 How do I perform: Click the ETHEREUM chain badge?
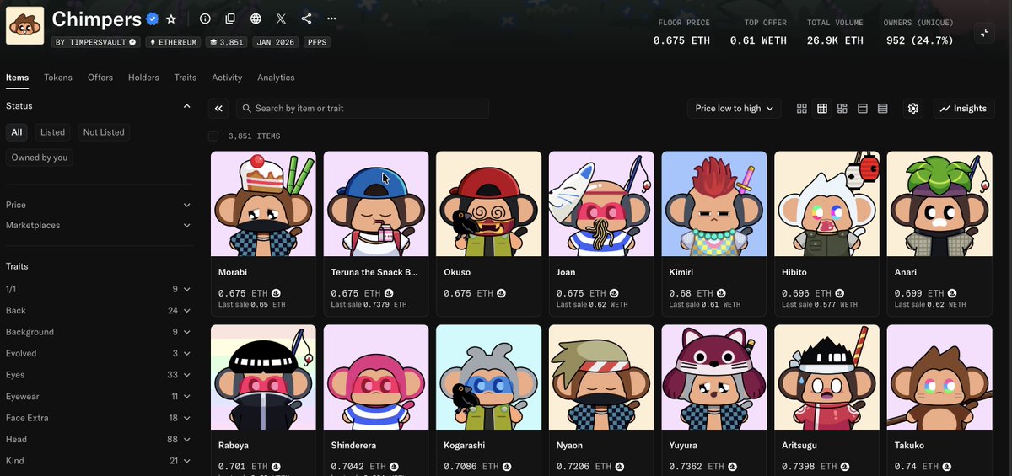click(174, 41)
